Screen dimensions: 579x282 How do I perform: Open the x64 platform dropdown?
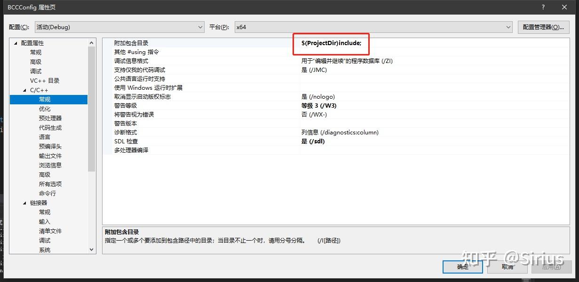click(x=508, y=27)
